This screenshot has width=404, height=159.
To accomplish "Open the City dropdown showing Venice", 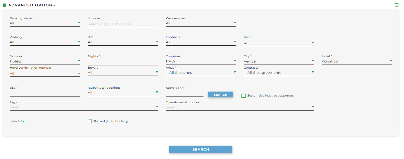I will point(279,61).
